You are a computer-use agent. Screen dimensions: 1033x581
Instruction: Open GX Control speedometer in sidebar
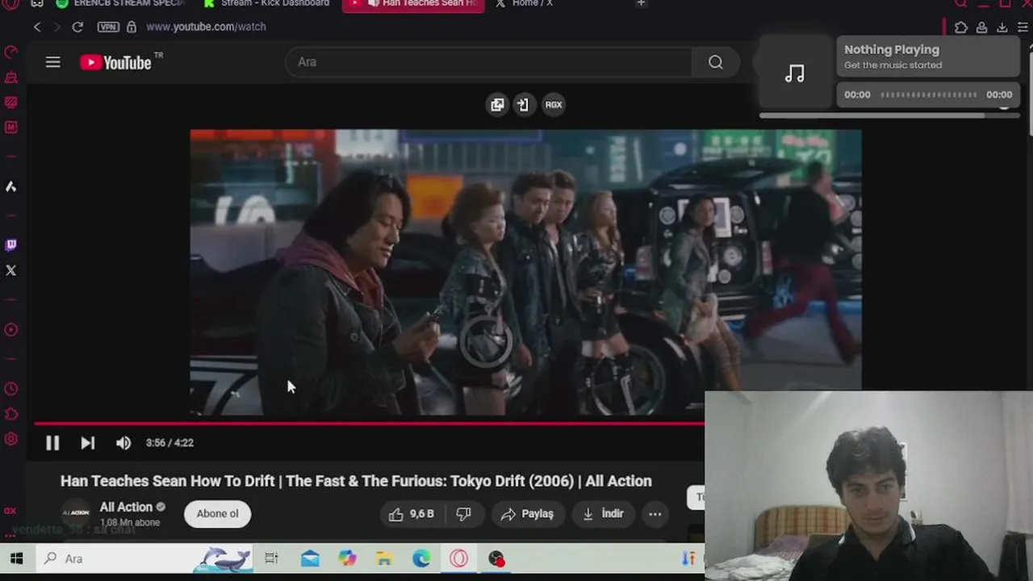(x=11, y=52)
